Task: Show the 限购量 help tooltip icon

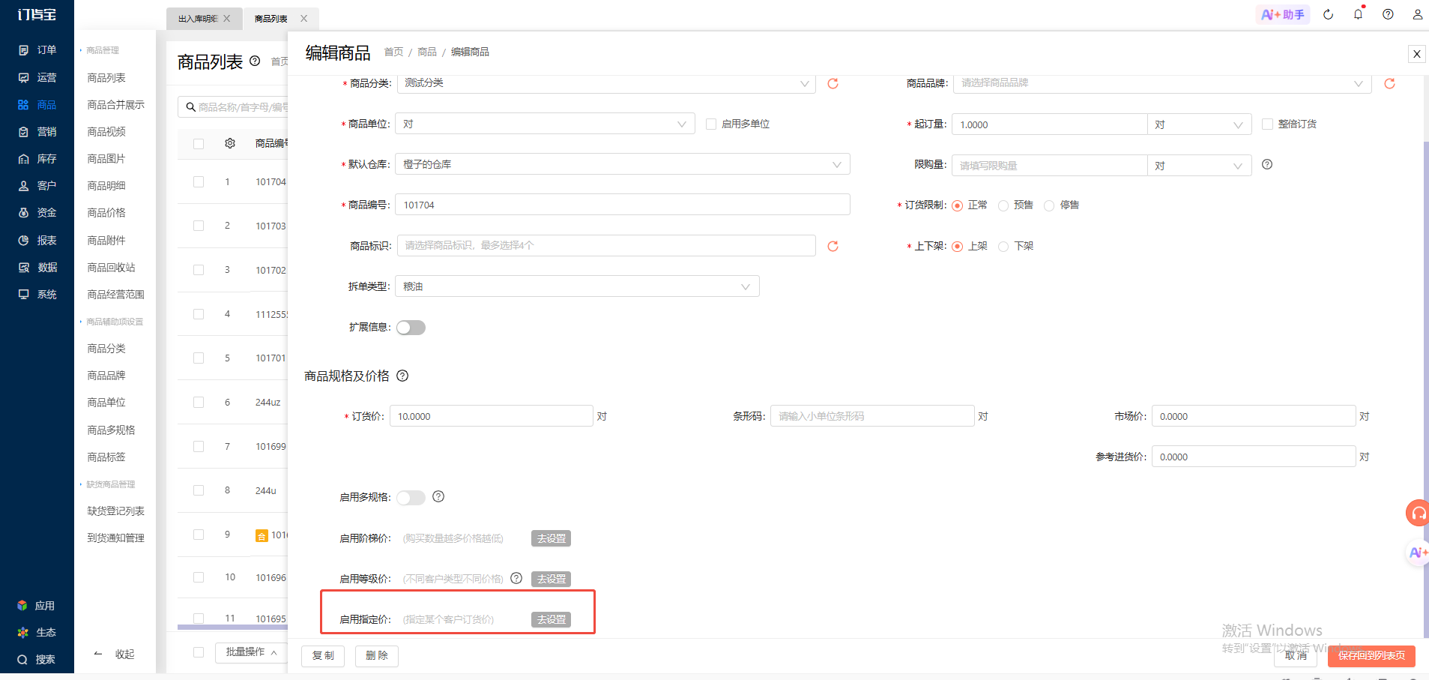Action: [1267, 164]
